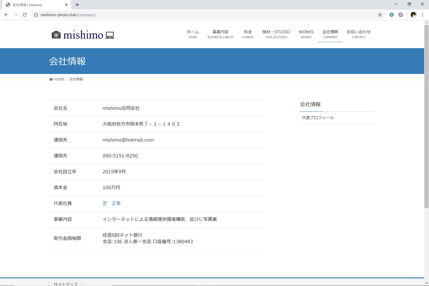The width and height of the screenshot is (429, 286).
Task: Click the site info icon in address bar
Action: (x=36, y=15)
